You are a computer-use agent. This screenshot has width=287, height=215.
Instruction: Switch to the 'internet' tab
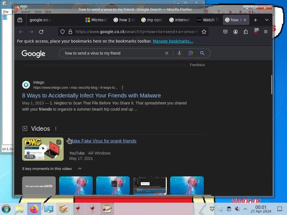(180, 20)
